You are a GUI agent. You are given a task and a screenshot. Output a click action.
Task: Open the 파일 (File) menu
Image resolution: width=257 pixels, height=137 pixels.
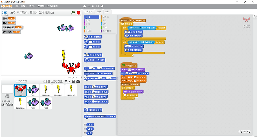point(24,6)
